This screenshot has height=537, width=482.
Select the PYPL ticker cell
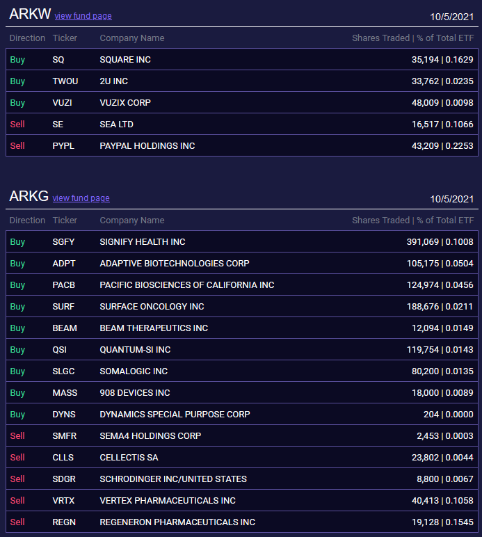[x=63, y=146]
